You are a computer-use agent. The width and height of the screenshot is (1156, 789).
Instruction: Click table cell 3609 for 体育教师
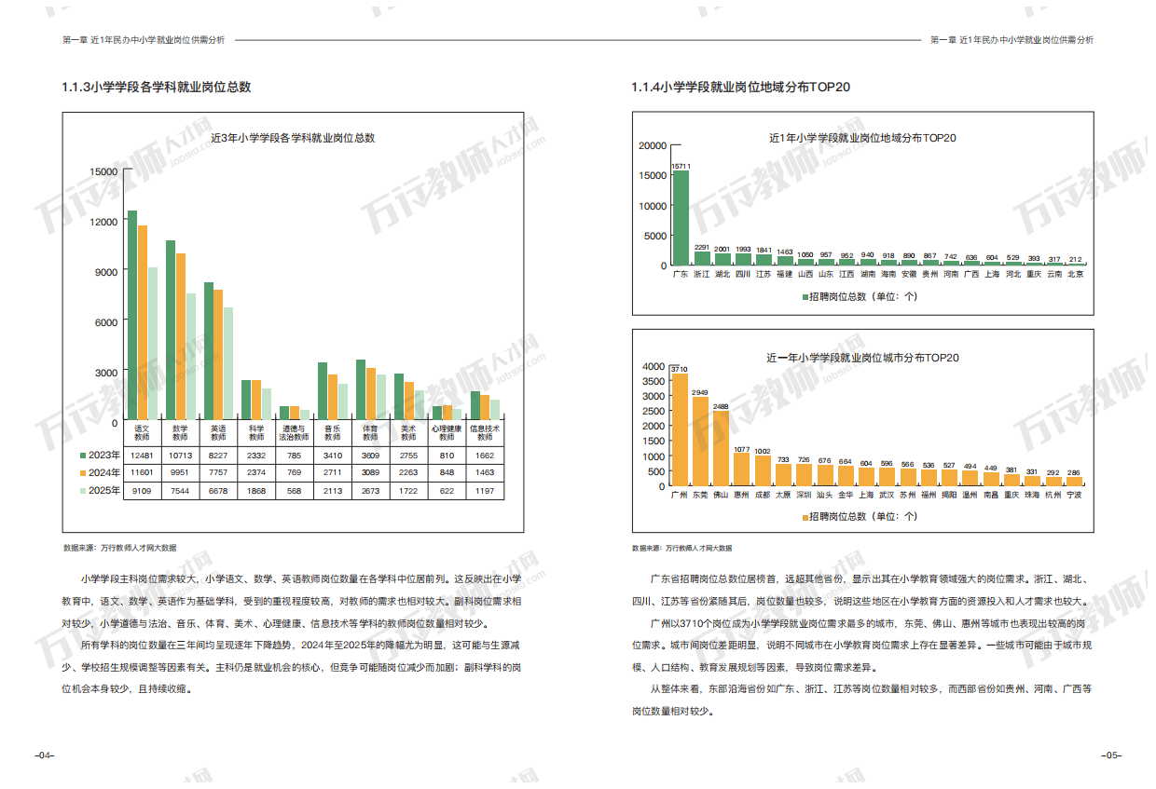click(x=370, y=456)
